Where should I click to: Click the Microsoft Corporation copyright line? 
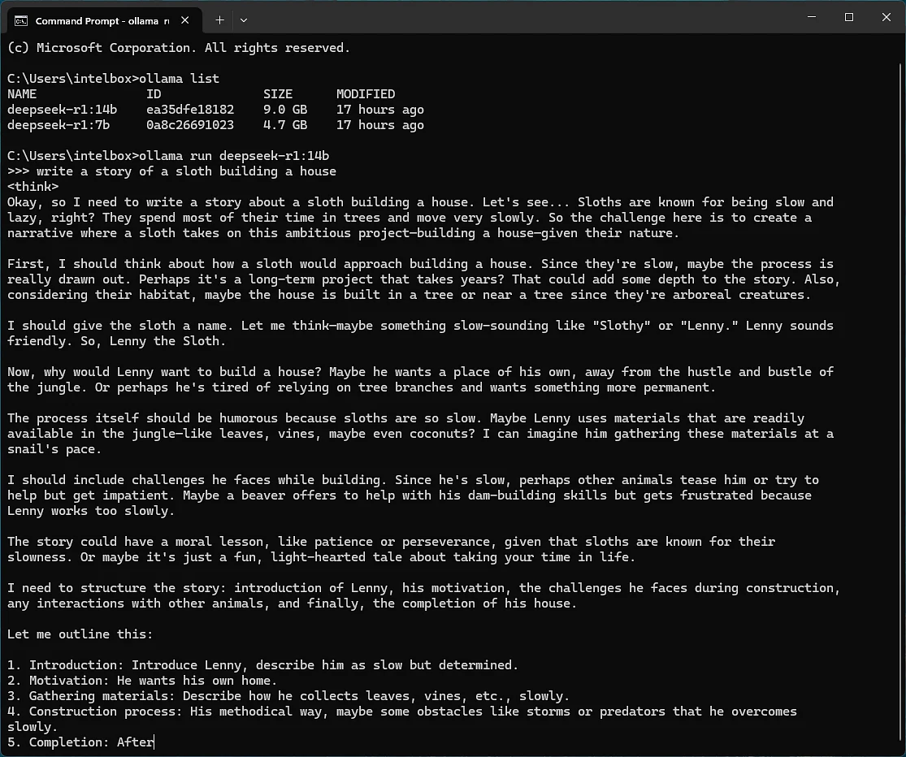pos(179,48)
